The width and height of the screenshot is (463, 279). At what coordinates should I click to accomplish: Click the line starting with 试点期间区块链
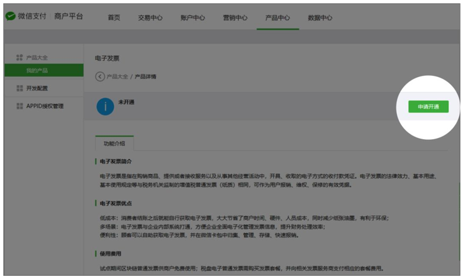(242, 268)
